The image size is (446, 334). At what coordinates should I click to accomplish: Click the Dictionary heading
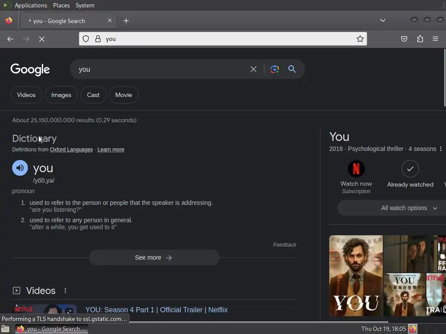[34, 139]
